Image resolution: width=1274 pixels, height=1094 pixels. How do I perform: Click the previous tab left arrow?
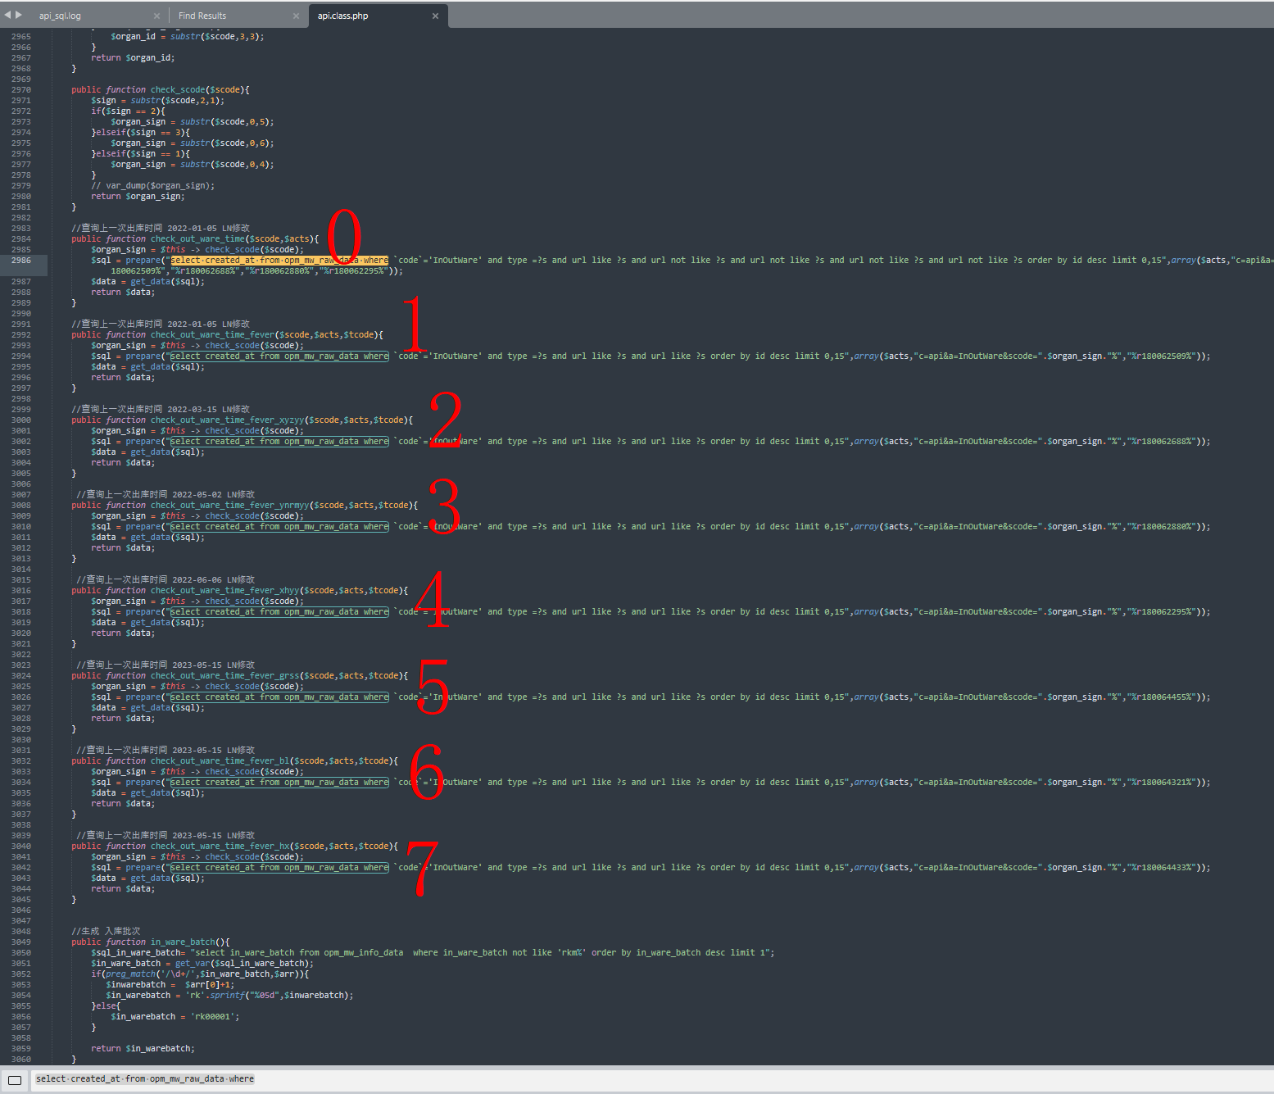(x=8, y=15)
